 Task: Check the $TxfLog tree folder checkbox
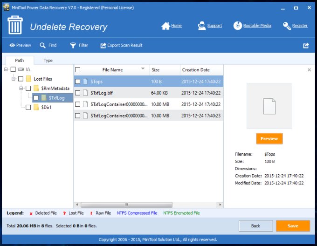(36, 98)
